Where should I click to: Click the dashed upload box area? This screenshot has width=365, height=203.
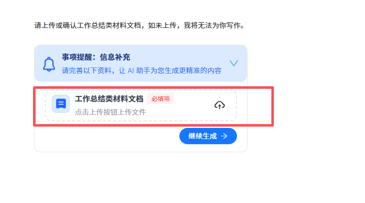[141, 105]
